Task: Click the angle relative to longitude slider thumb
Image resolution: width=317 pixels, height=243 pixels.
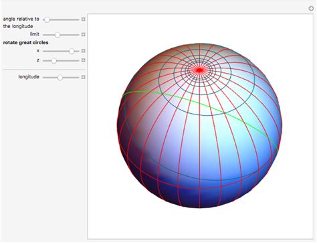Action: [47, 19]
